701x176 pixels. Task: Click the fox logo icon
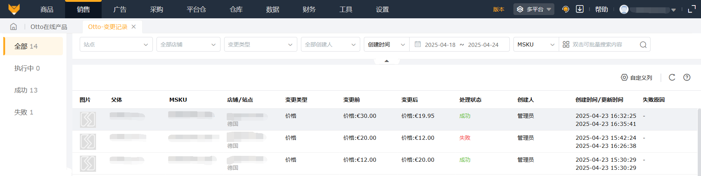click(x=14, y=9)
